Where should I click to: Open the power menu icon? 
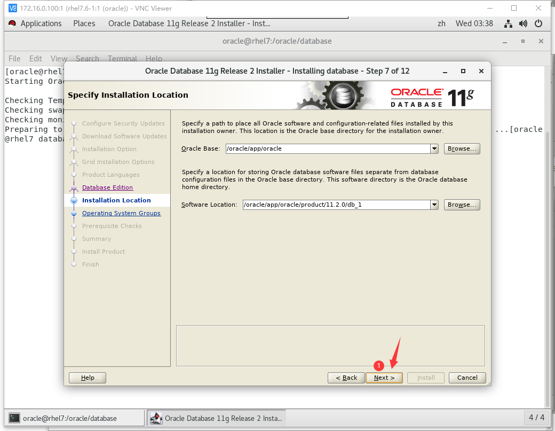pyautogui.click(x=538, y=23)
